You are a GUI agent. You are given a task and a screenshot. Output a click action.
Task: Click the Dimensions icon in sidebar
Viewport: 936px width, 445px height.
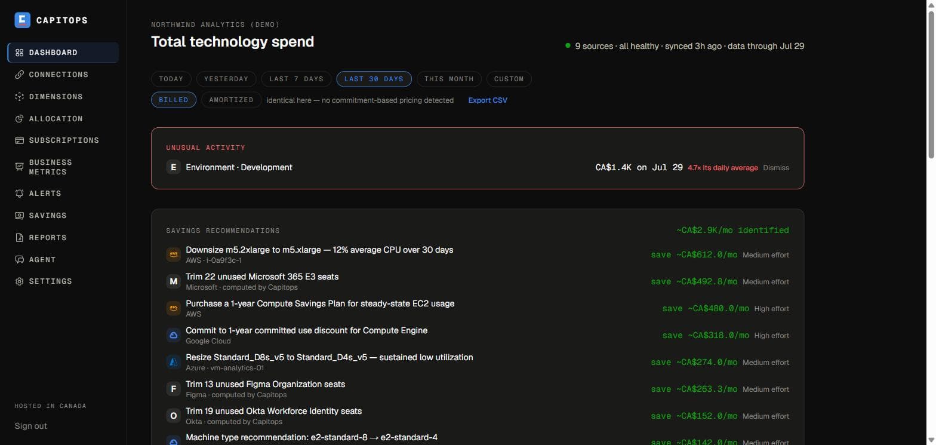tap(19, 97)
